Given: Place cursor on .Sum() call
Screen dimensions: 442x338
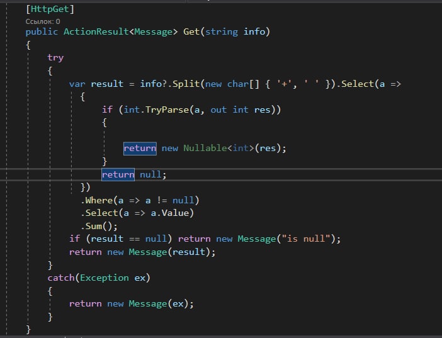Looking at the screenshot, I should [99, 226].
